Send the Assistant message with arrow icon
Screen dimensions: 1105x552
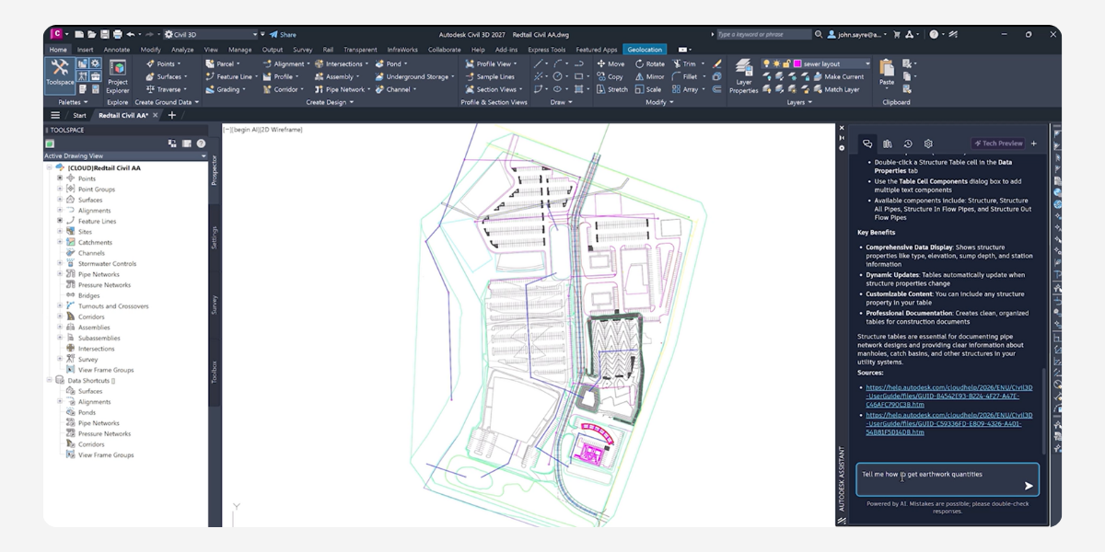1029,486
